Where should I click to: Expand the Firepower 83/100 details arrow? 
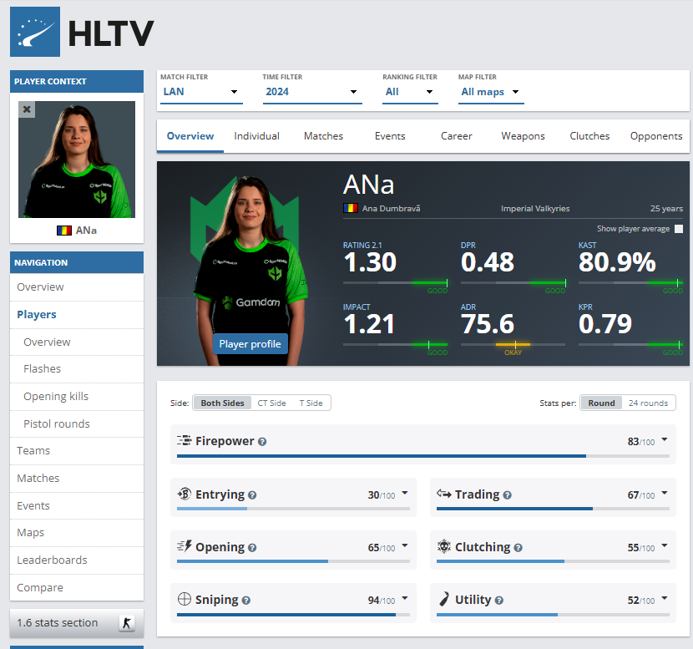665,440
